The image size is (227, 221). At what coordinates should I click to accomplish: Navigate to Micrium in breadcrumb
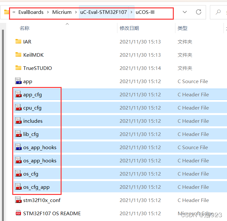62,12
